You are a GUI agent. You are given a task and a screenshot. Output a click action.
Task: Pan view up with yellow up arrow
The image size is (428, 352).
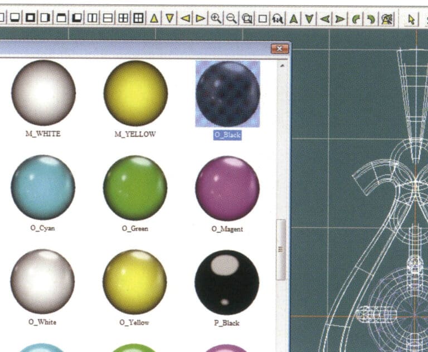pyautogui.click(x=154, y=18)
